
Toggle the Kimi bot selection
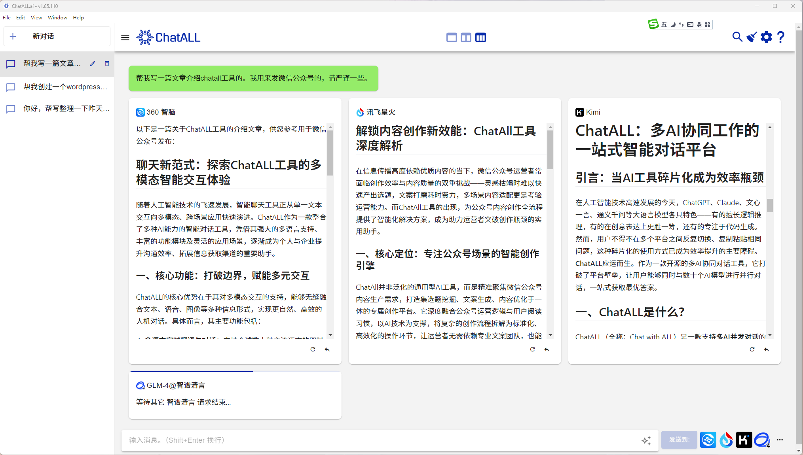point(744,440)
